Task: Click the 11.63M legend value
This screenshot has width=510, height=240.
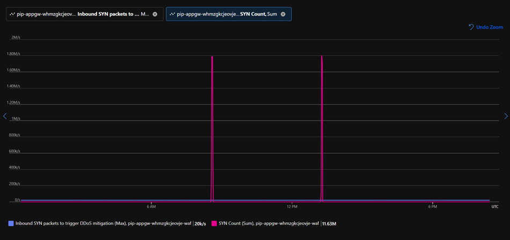Action: 329,224
